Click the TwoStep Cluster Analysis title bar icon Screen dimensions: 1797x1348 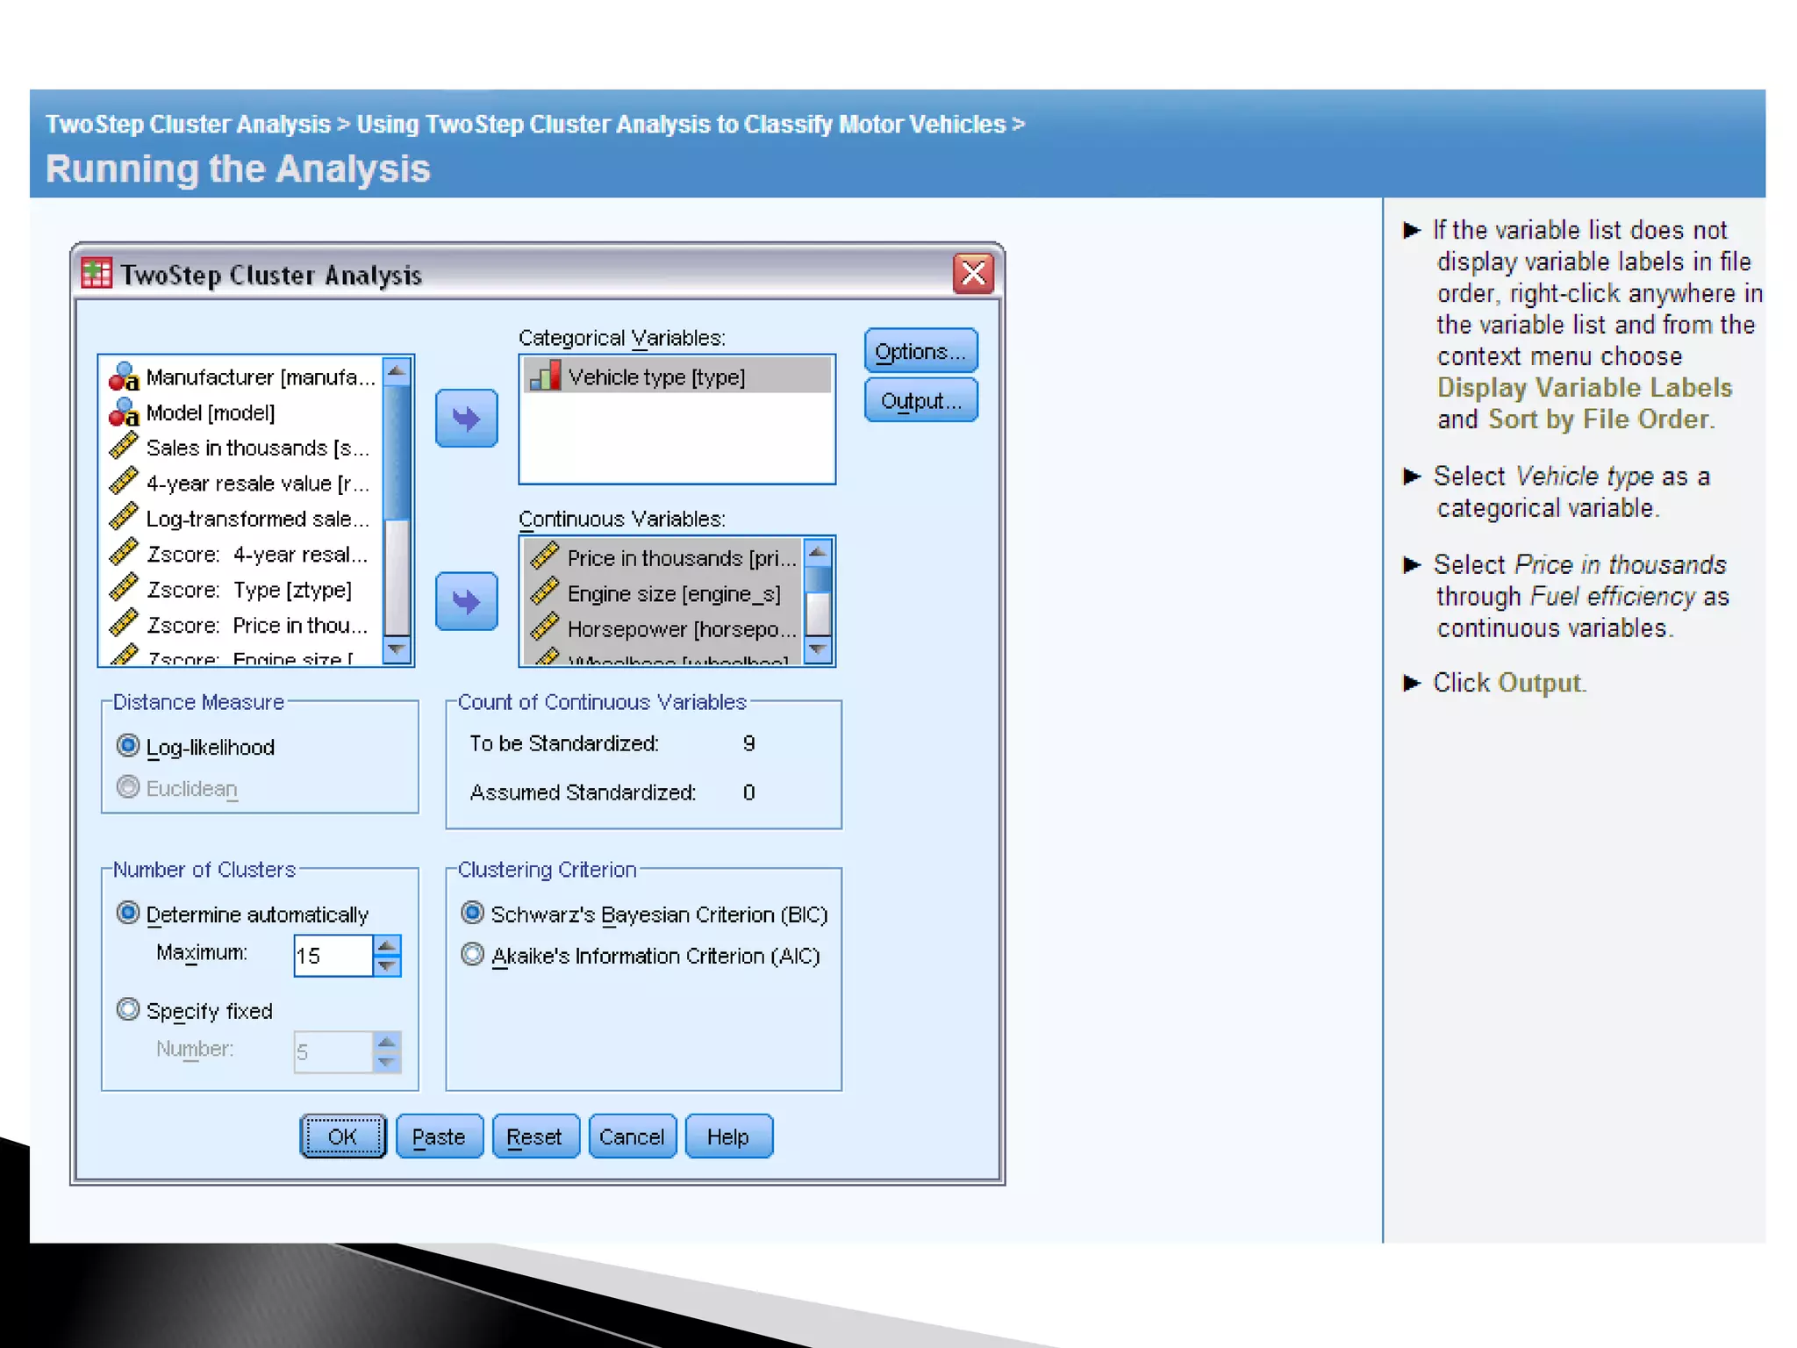click(x=97, y=274)
